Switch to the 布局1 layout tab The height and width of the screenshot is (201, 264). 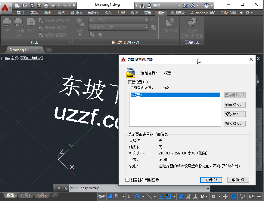(25, 195)
